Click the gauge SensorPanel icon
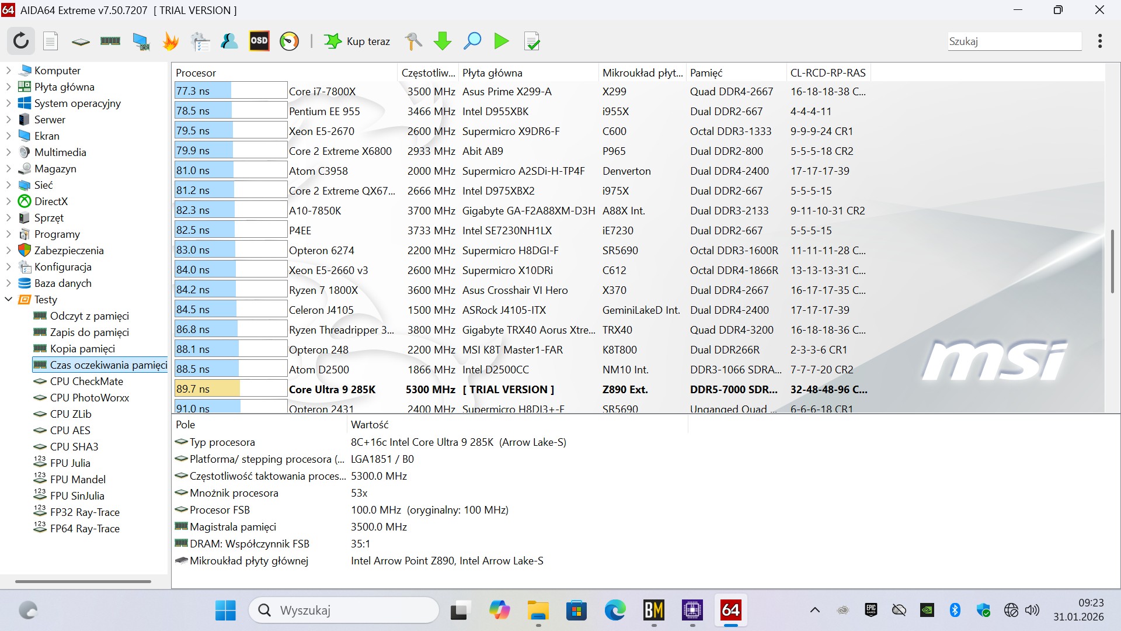The width and height of the screenshot is (1121, 631). point(289,41)
